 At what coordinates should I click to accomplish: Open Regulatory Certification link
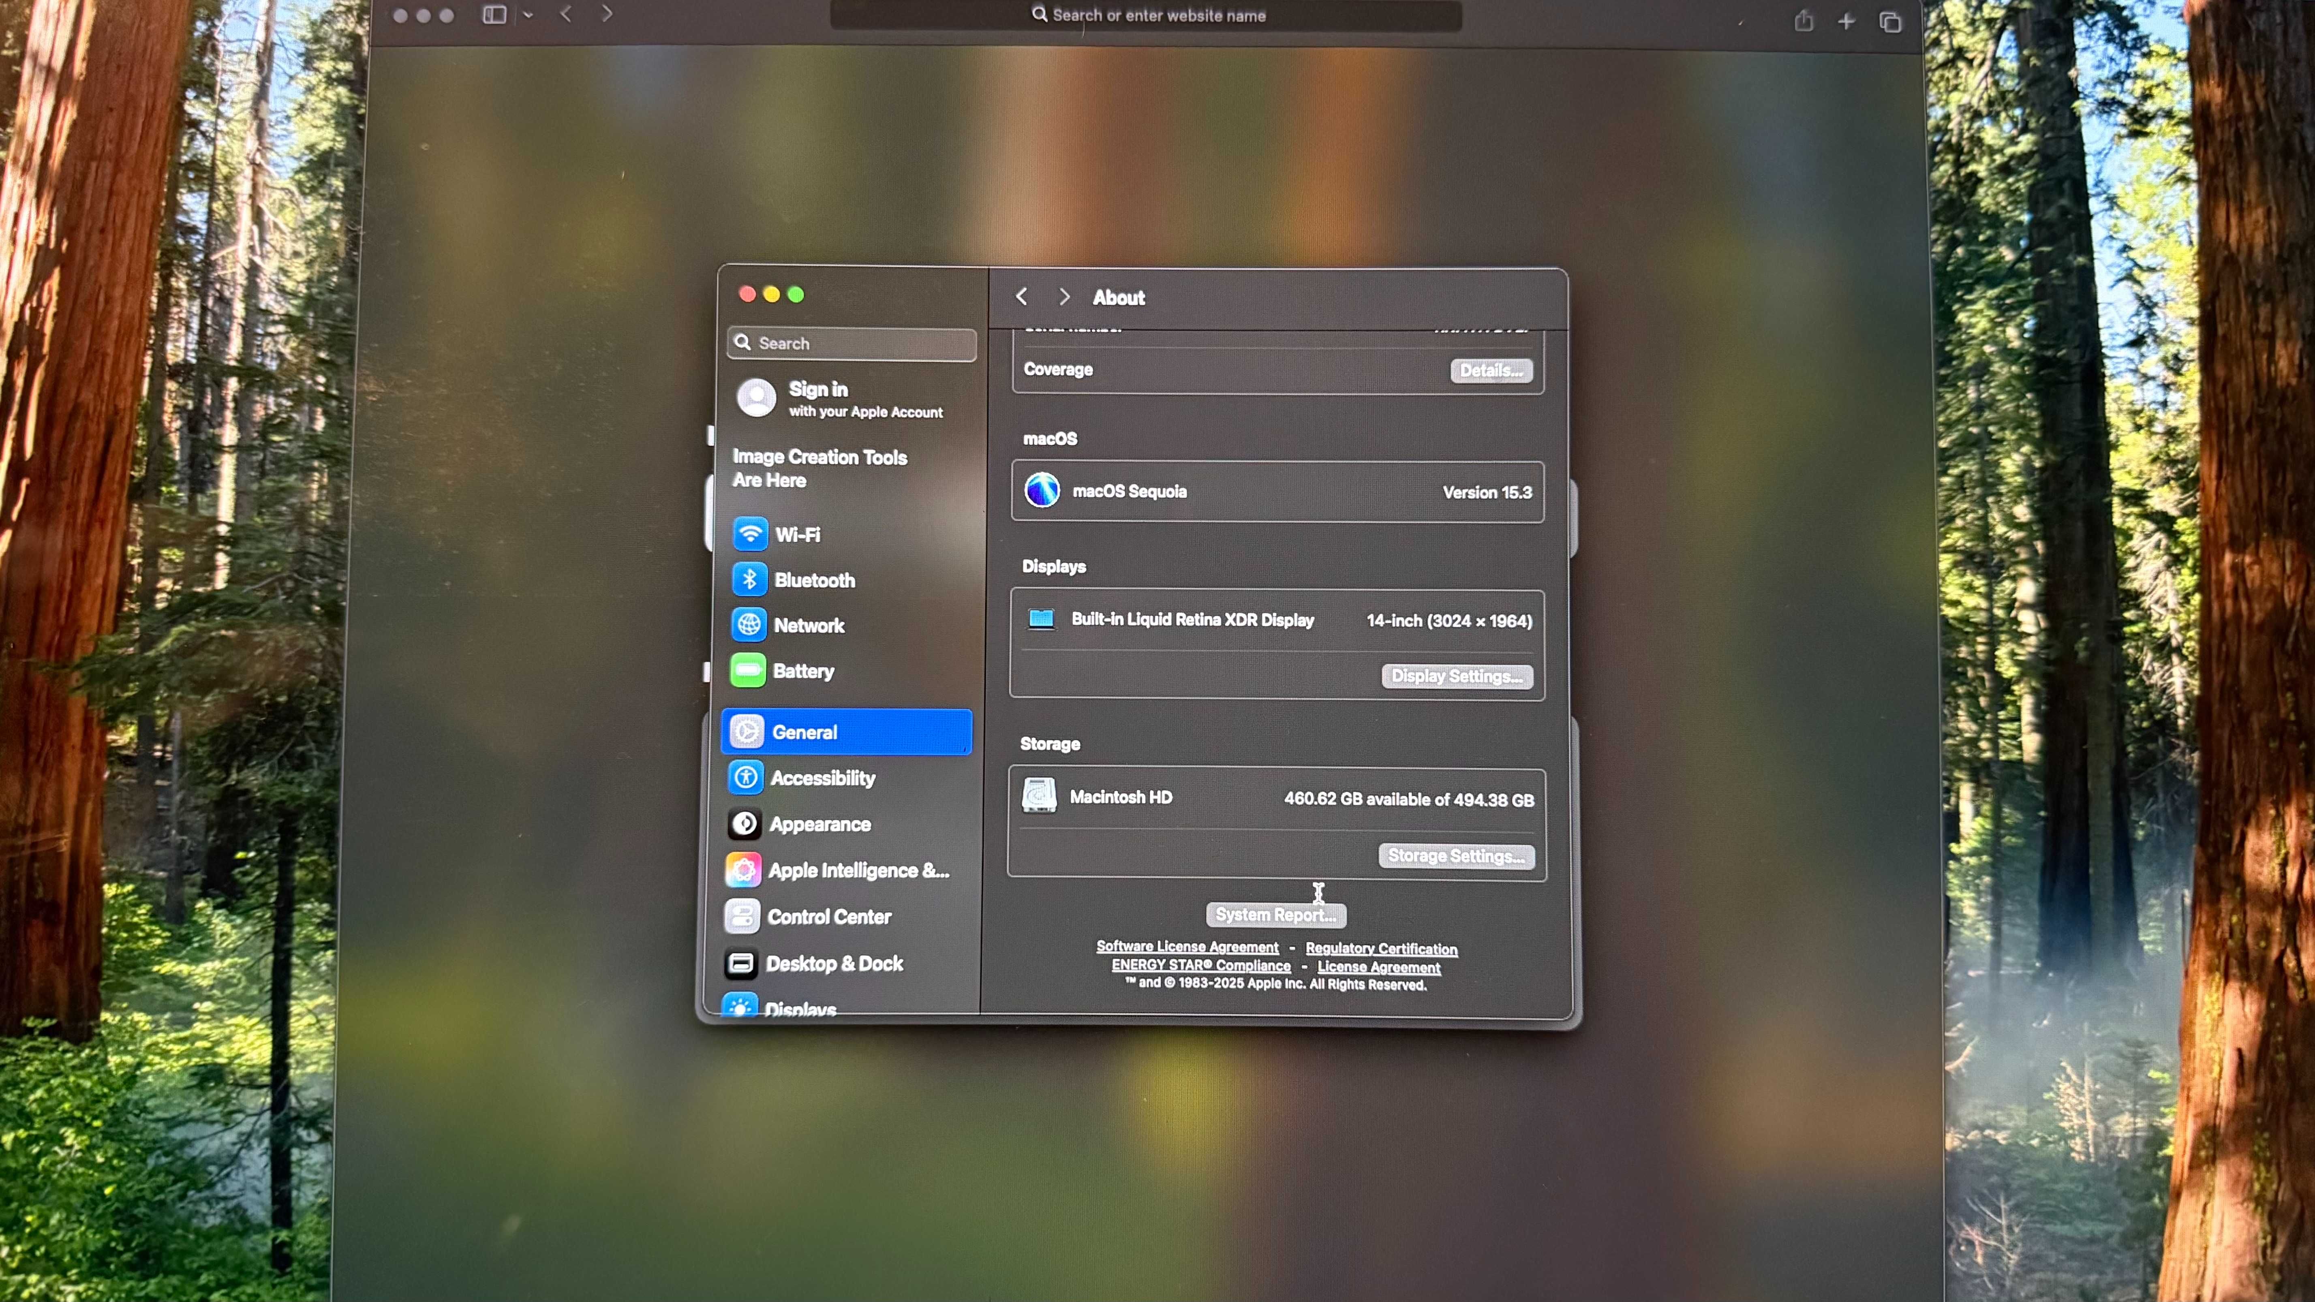coord(1381,949)
